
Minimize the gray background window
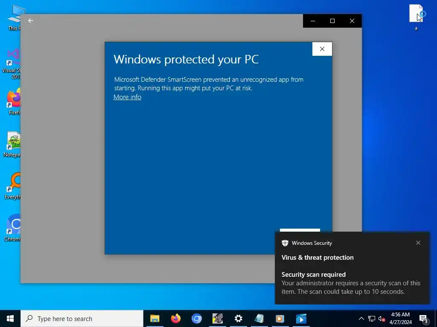tap(313, 21)
